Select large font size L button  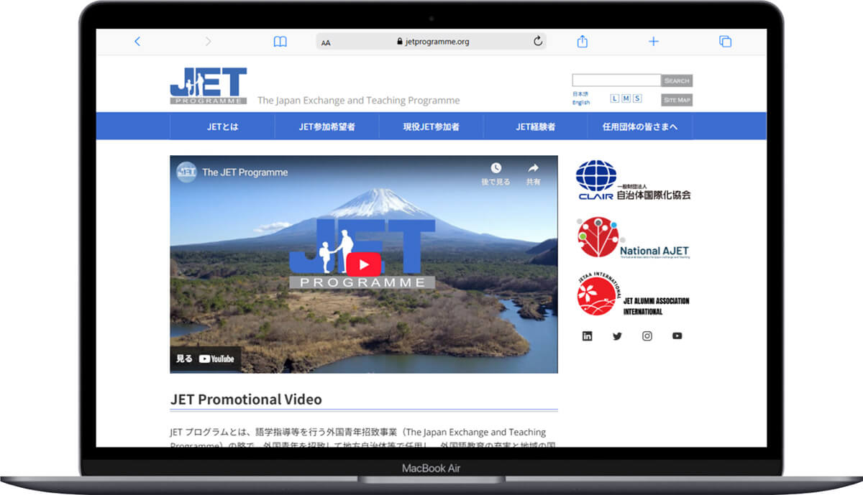click(x=615, y=98)
